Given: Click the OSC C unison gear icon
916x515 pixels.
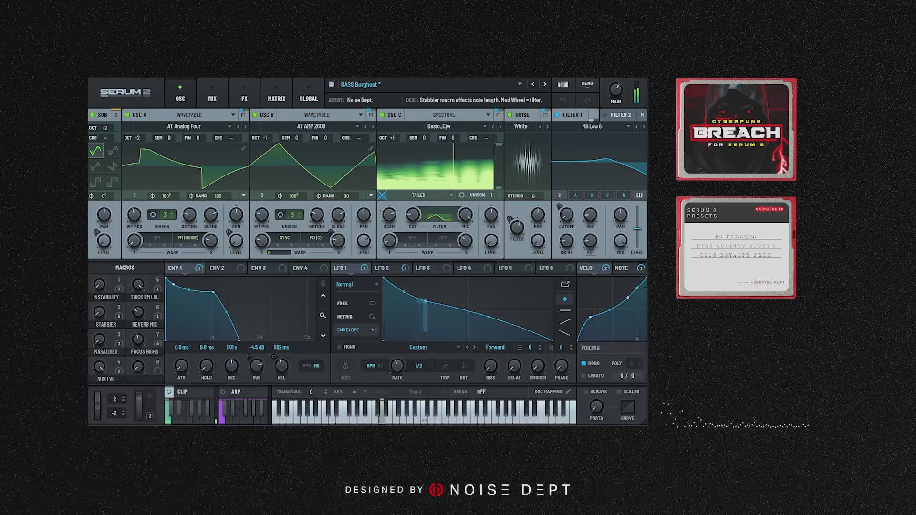Looking at the screenshot, I should coord(461,195).
